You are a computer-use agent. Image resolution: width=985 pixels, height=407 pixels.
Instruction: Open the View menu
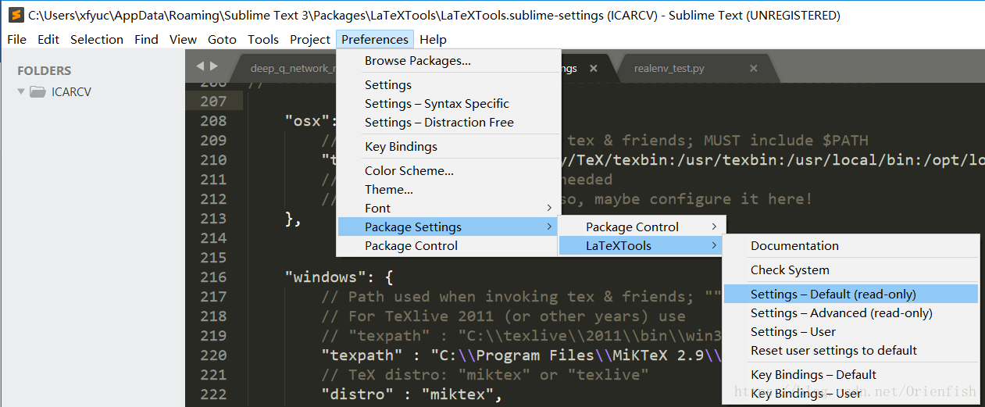(184, 39)
